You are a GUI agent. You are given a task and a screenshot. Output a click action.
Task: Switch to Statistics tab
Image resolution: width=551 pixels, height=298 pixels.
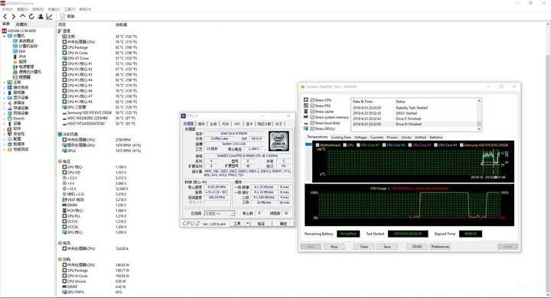click(x=435, y=138)
